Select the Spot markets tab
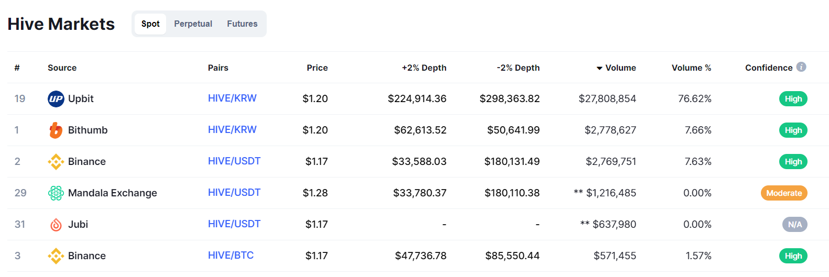 (x=150, y=24)
